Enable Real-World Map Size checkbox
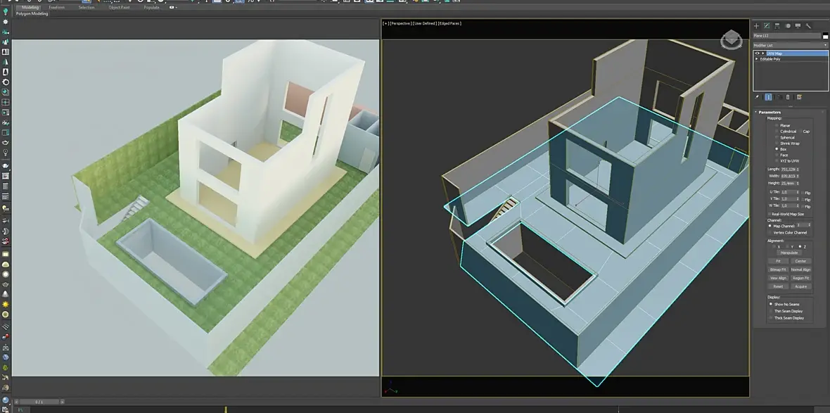Viewport: 830px width, 413px height. coord(770,214)
